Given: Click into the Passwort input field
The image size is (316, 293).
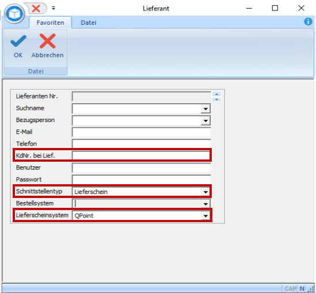Looking at the screenshot, I should 142,180.
